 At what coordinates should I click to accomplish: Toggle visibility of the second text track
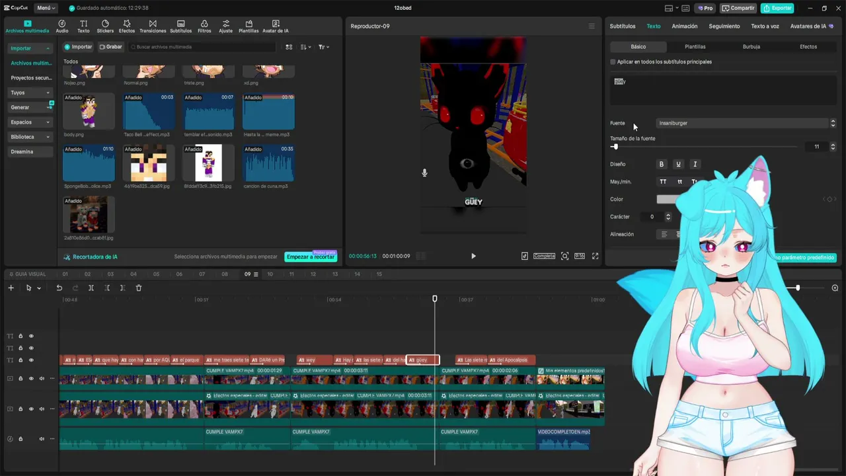(x=31, y=348)
